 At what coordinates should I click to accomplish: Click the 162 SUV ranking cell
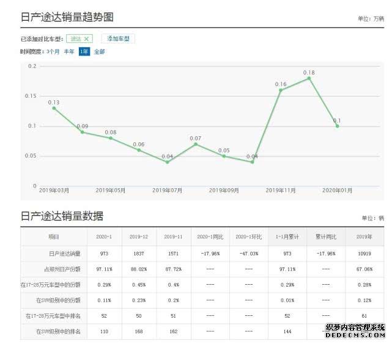[x=173, y=332]
